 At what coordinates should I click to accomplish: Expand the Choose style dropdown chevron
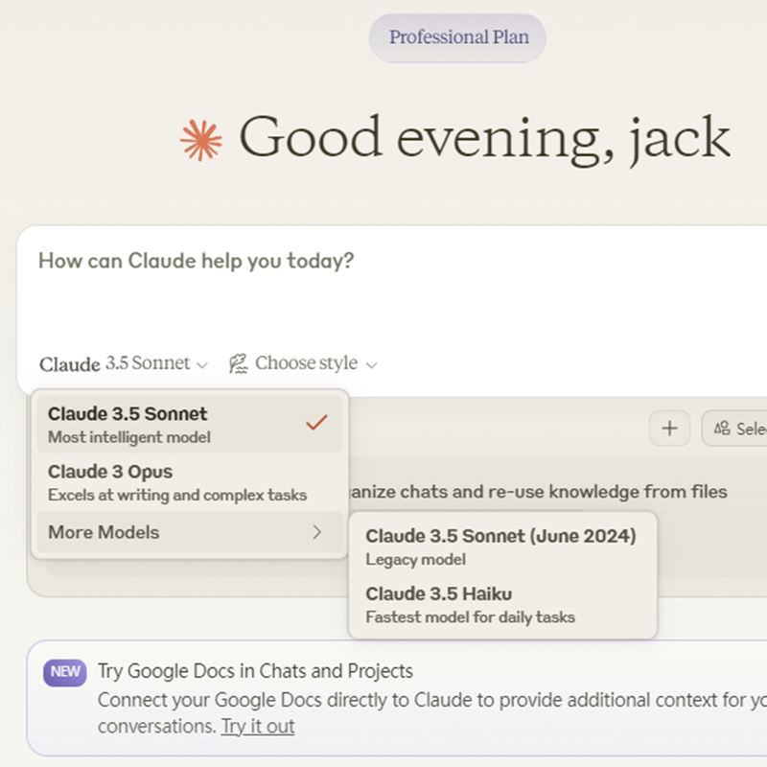point(372,364)
